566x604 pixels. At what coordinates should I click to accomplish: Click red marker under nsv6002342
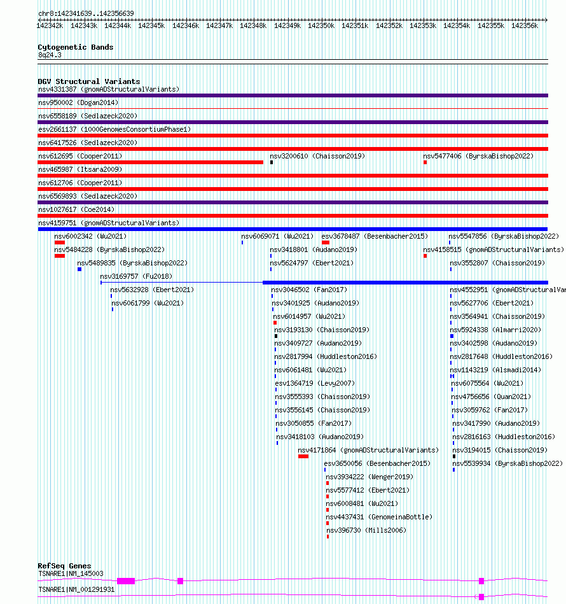coord(60,242)
